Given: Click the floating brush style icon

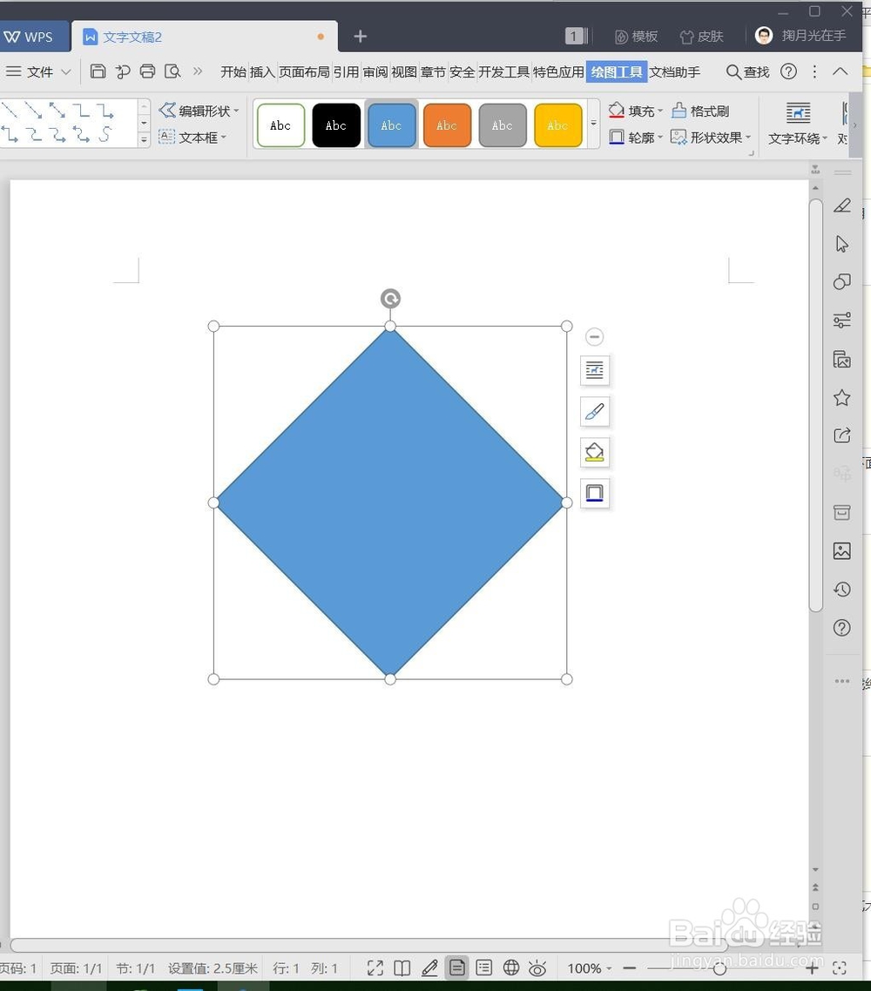Looking at the screenshot, I should click(595, 411).
